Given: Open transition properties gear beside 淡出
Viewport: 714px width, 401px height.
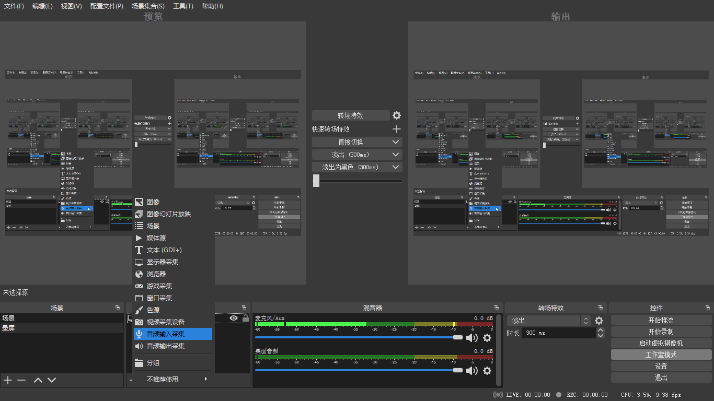Looking at the screenshot, I should [x=599, y=321].
